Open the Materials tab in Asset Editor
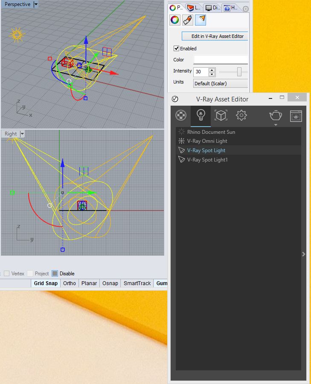 pyautogui.click(x=181, y=115)
